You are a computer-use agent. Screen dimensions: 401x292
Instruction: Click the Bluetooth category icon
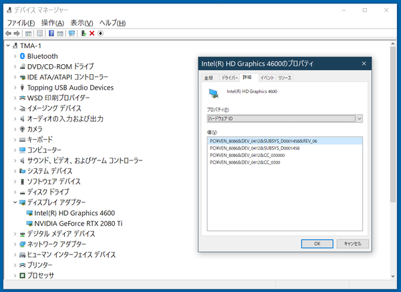point(22,56)
